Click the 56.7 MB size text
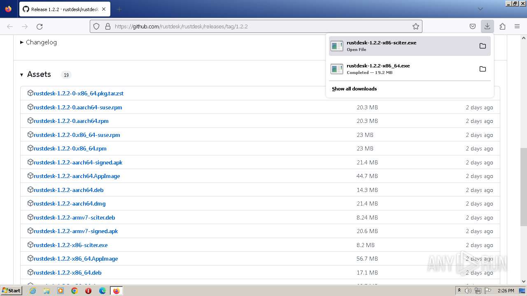This screenshot has height=296, width=527. tap(367, 259)
